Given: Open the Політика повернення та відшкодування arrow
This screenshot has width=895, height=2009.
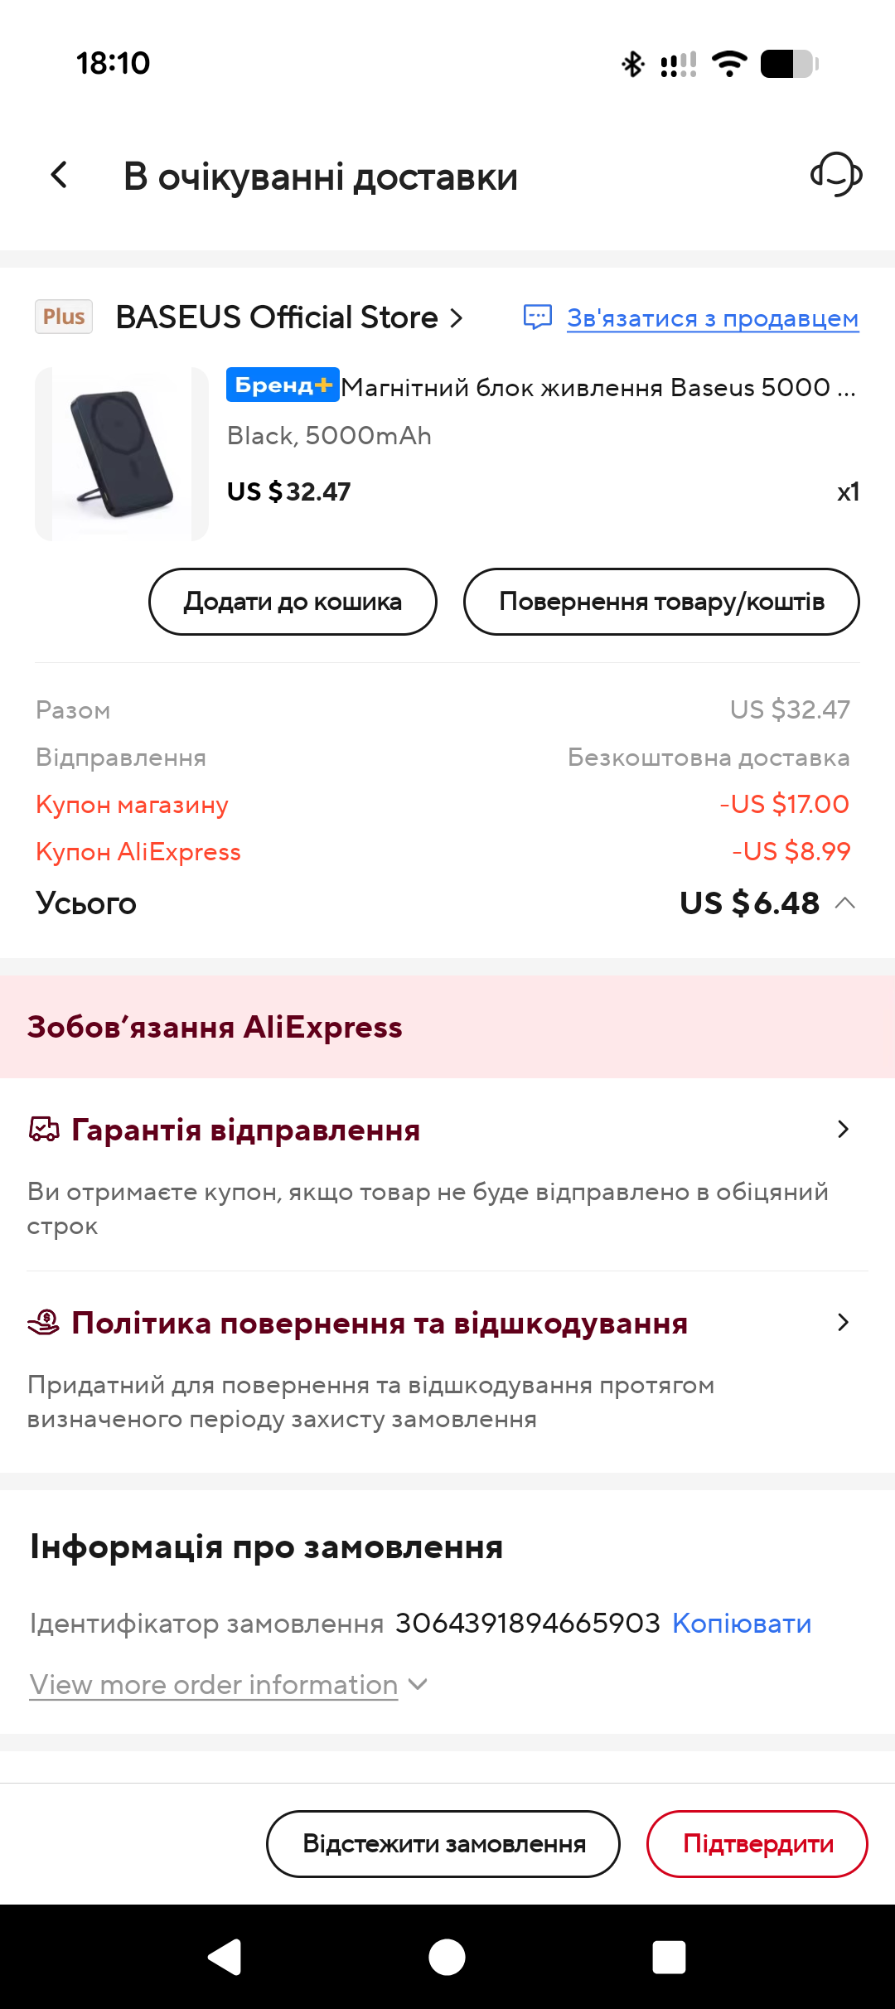Looking at the screenshot, I should tap(843, 1322).
